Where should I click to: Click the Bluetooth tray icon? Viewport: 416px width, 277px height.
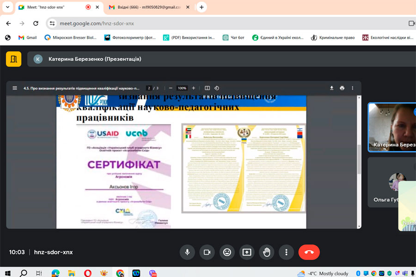[x=358, y=273]
